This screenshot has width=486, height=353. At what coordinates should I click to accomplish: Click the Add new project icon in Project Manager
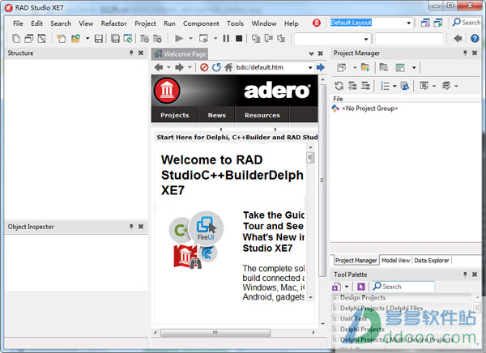click(x=365, y=67)
